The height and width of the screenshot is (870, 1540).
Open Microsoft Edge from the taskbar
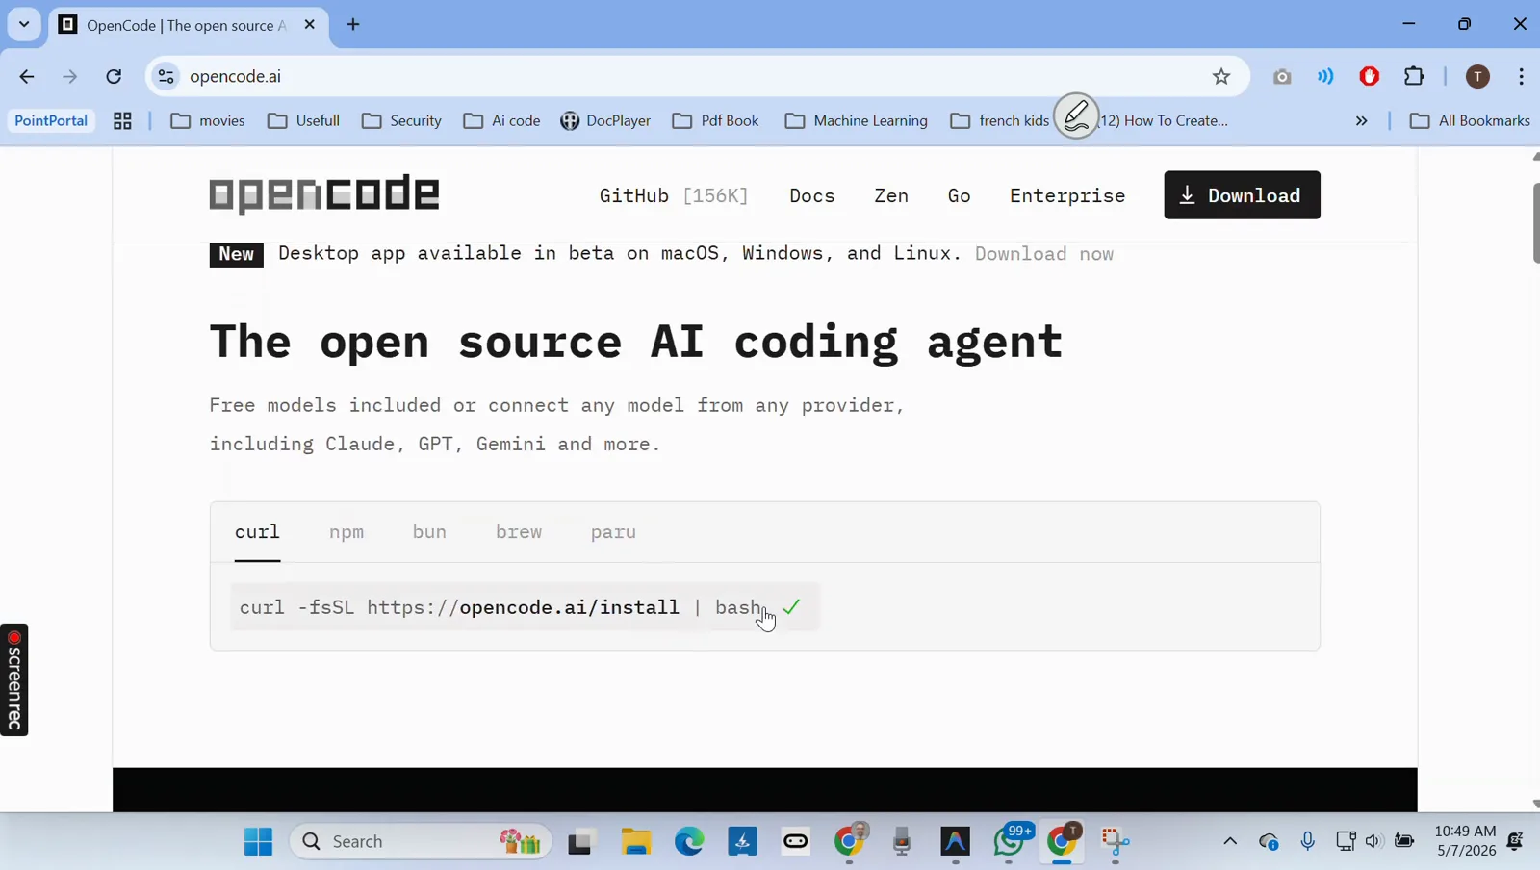pyautogui.click(x=689, y=841)
